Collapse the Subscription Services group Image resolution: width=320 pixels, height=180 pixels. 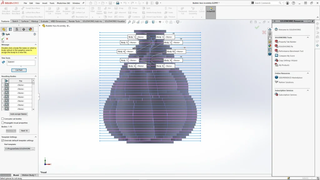308,90
